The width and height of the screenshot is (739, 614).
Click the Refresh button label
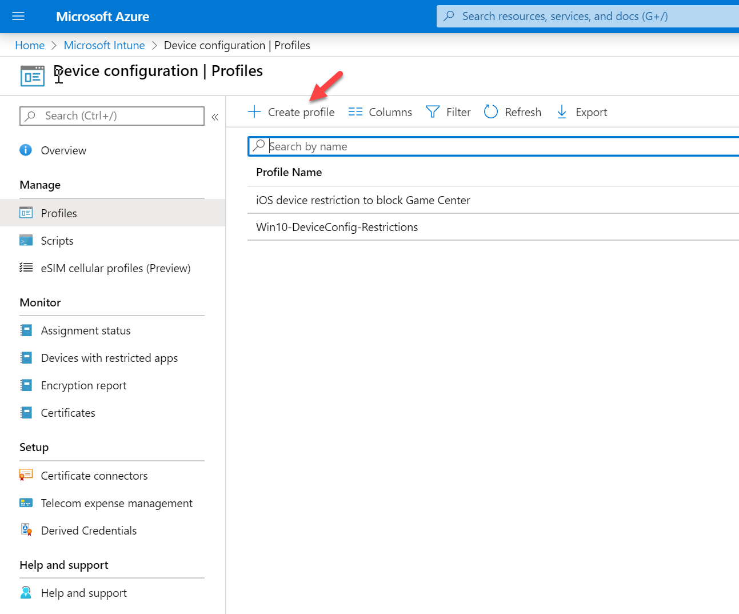[523, 112]
